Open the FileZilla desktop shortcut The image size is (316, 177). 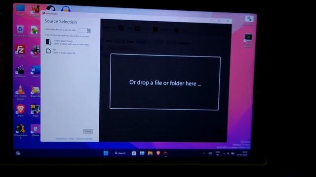point(20,51)
